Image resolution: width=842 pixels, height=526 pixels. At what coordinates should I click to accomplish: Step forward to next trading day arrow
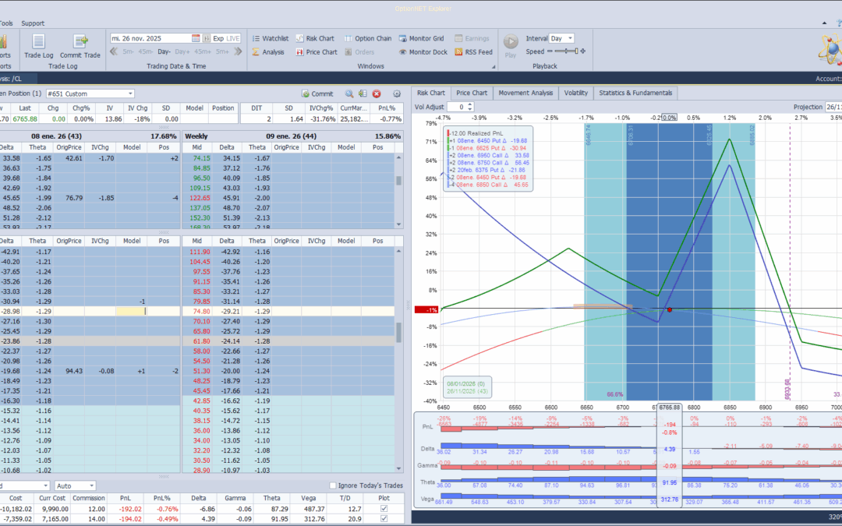click(x=238, y=51)
